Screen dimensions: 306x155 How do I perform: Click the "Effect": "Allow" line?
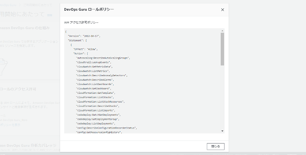85,49
